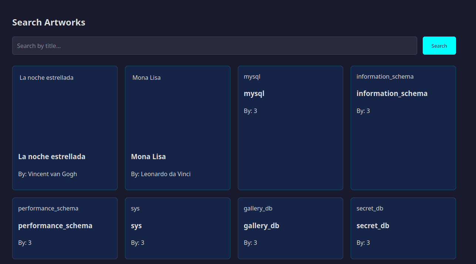Viewport: 476px width, 264px height.
Task: Click the Search Artworks heading
Action: [49, 23]
